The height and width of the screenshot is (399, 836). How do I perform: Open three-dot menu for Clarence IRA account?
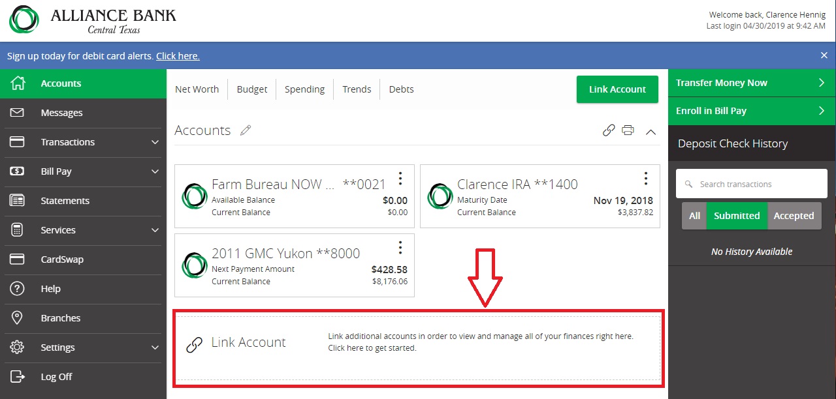(x=645, y=178)
